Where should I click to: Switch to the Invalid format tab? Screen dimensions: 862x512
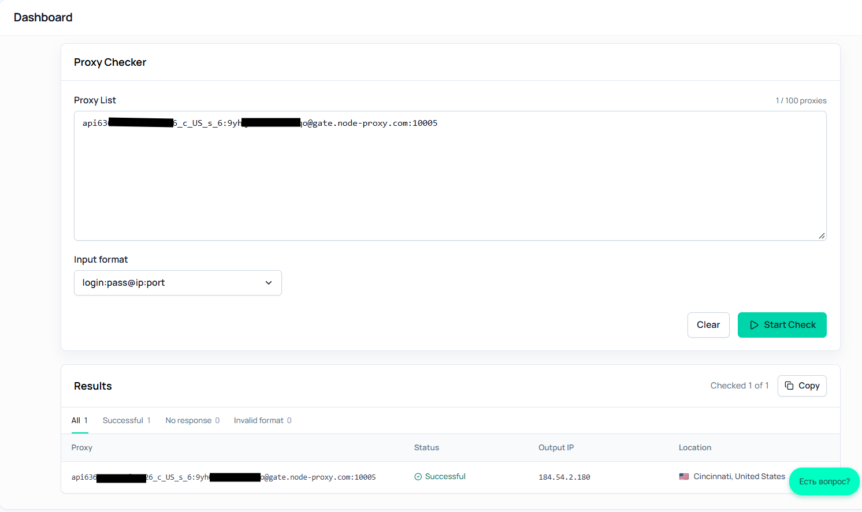pyautogui.click(x=263, y=420)
